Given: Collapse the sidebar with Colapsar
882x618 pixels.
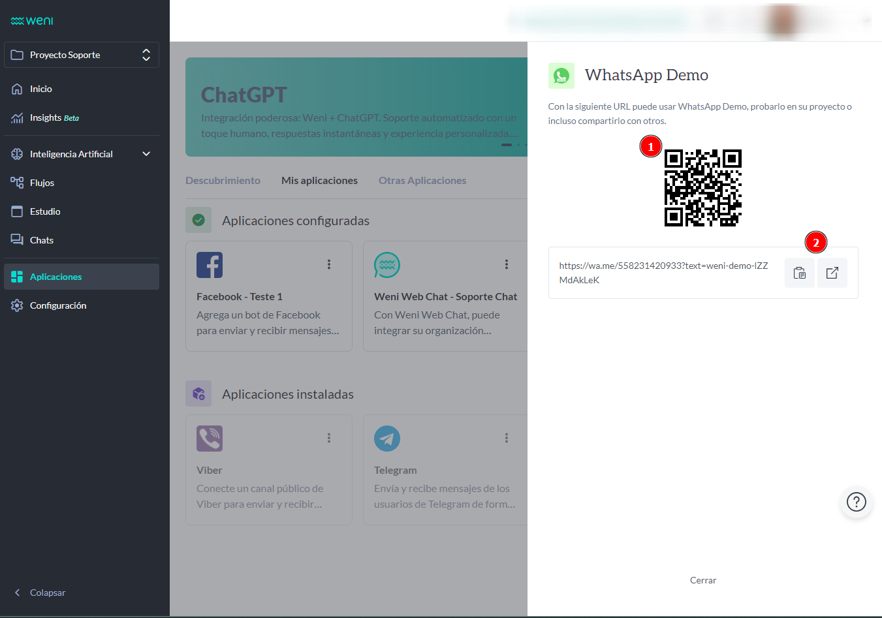Looking at the screenshot, I should tap(39, 593).
